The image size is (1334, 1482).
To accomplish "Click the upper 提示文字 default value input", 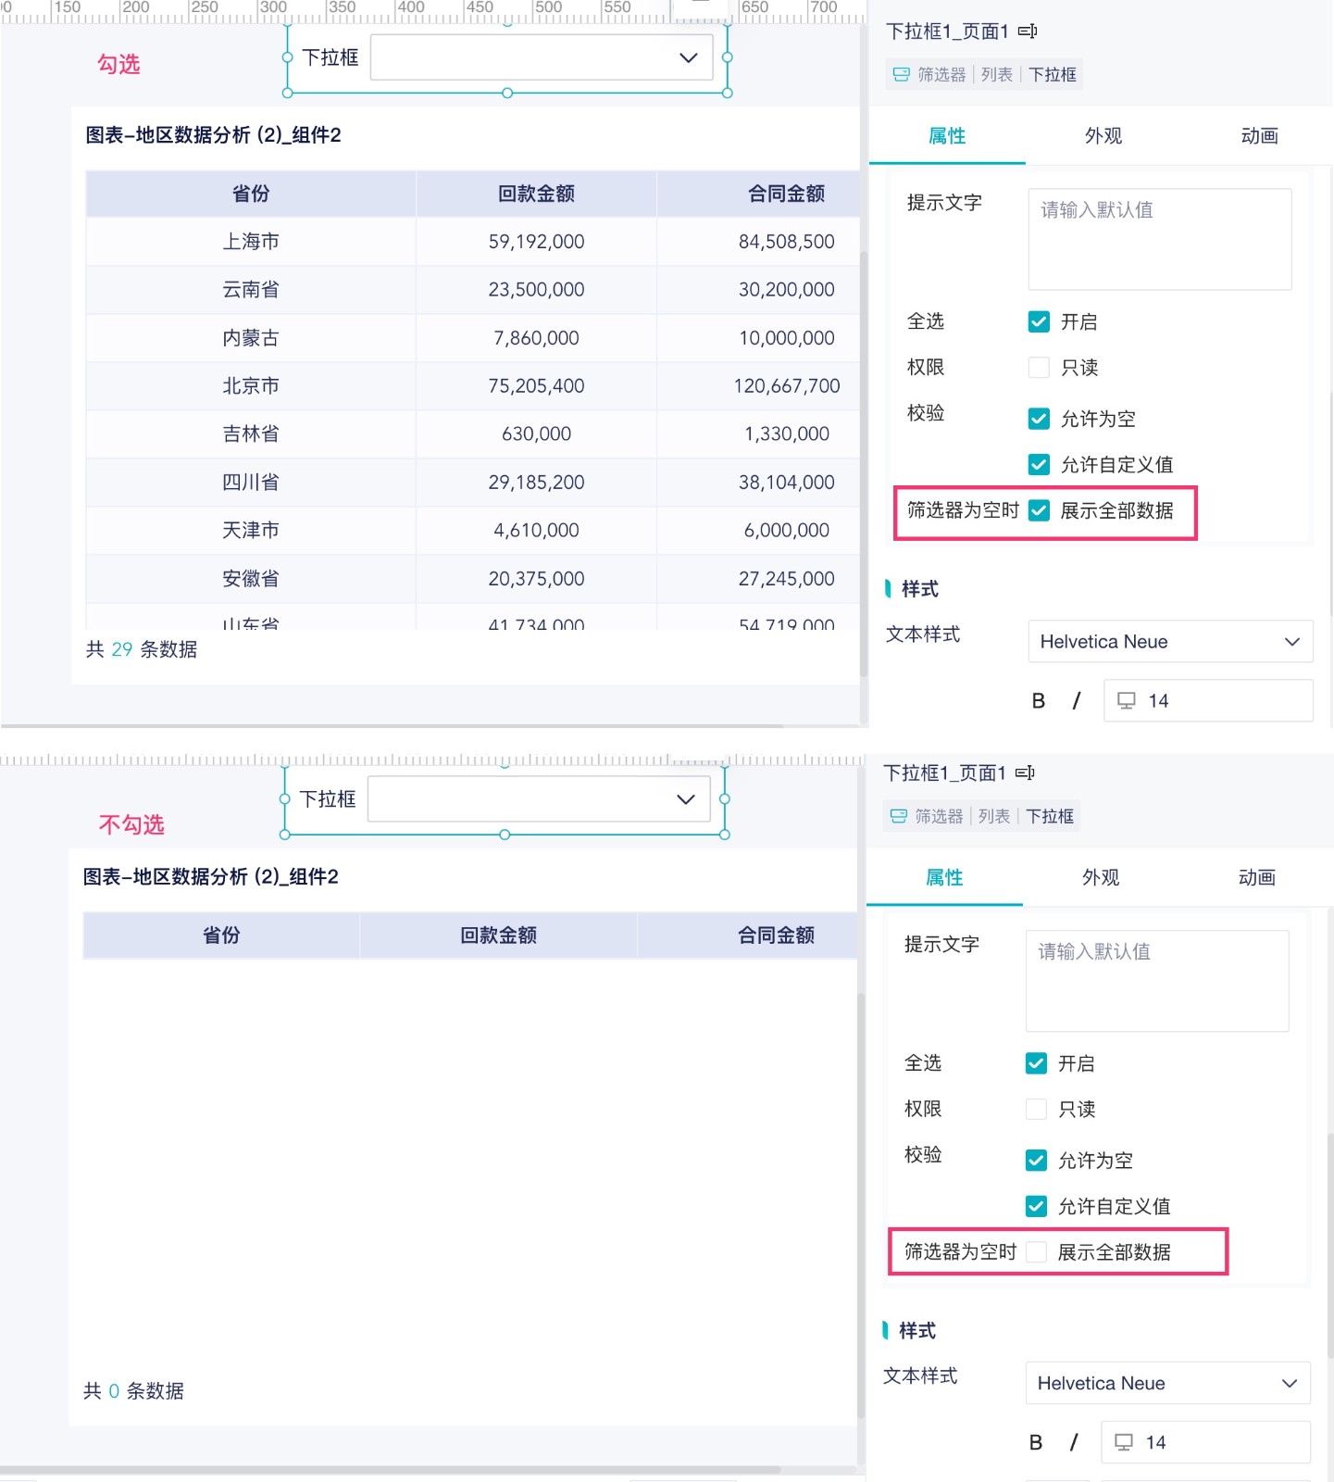I will pyautogui.click(x=1159, y=239).
